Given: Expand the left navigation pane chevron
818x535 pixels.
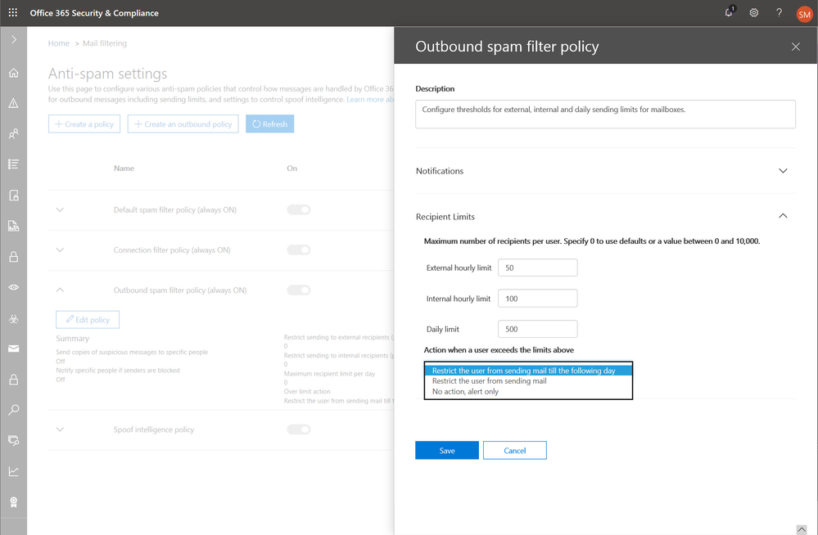Looking at the screenshot, I should 14,39.
